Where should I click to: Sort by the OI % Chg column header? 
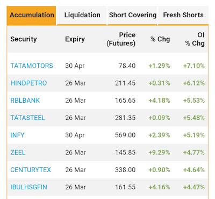pos(195,39)
